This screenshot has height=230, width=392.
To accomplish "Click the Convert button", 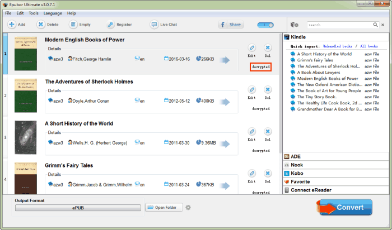I will 345,207.
